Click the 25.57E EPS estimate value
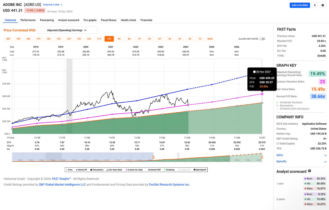 (x=262, y=142)
